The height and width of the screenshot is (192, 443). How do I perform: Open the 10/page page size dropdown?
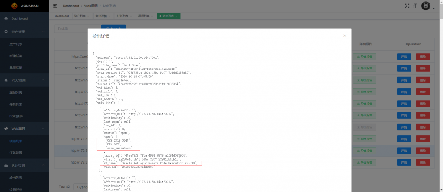point(80,187)
